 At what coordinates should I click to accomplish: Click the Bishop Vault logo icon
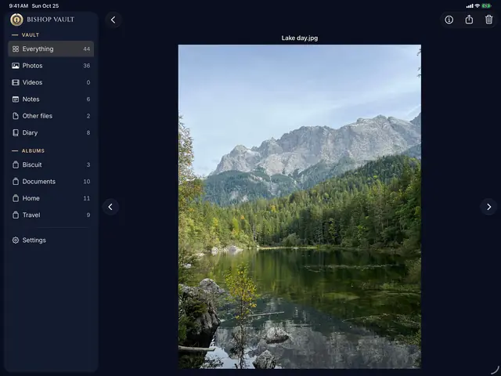click(x=16, y=20)
